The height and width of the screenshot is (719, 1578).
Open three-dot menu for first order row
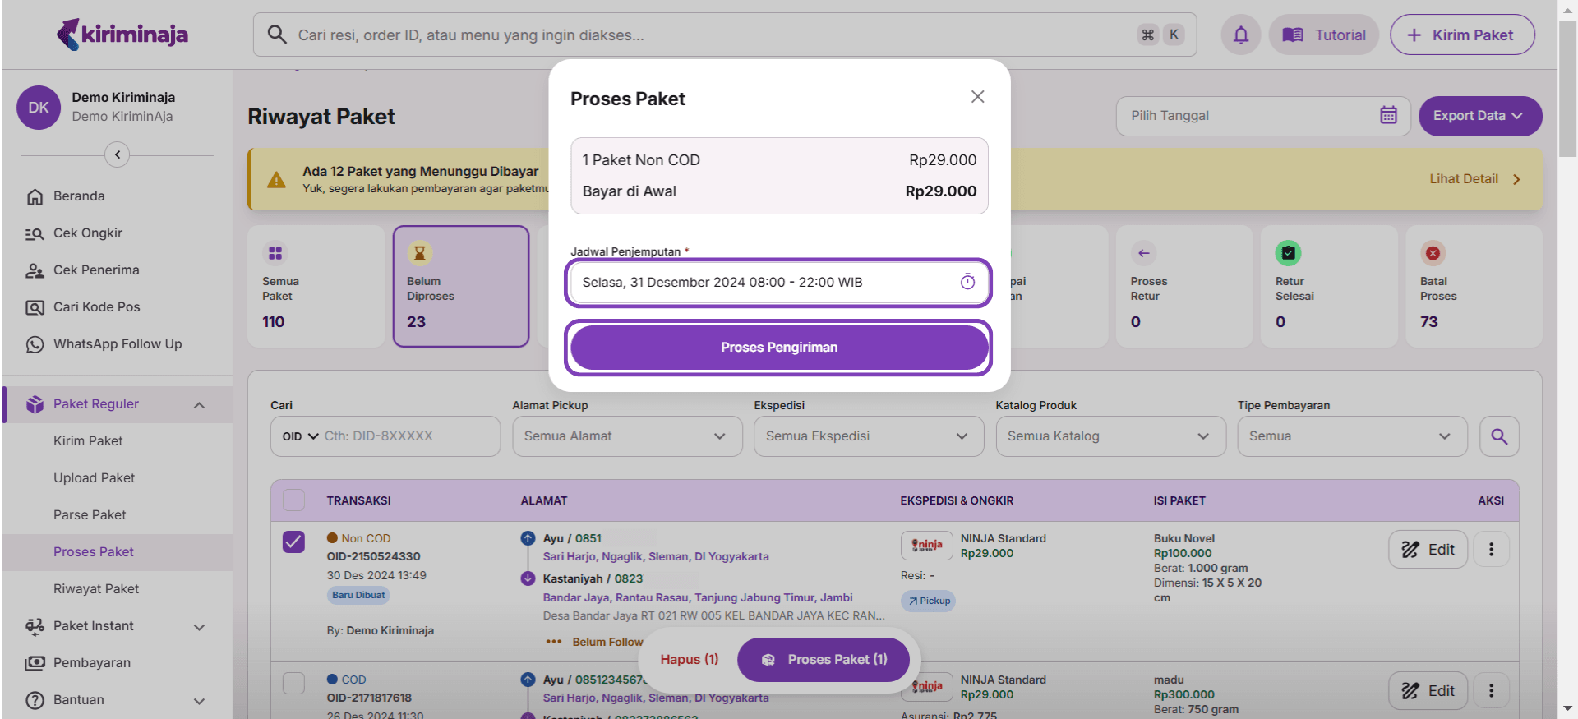tap(1491, 550)
